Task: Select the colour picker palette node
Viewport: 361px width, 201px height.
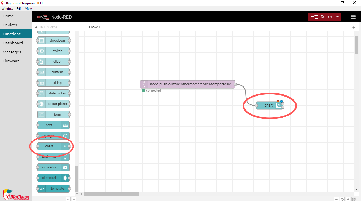Action: coord(53,104)
